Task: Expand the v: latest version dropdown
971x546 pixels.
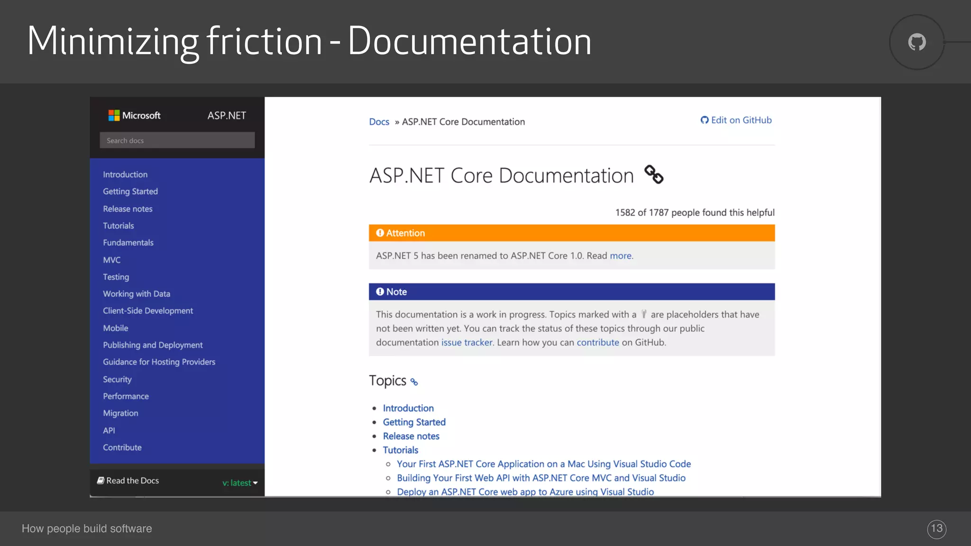Action: pyautogui.click(x=240, y=482)
